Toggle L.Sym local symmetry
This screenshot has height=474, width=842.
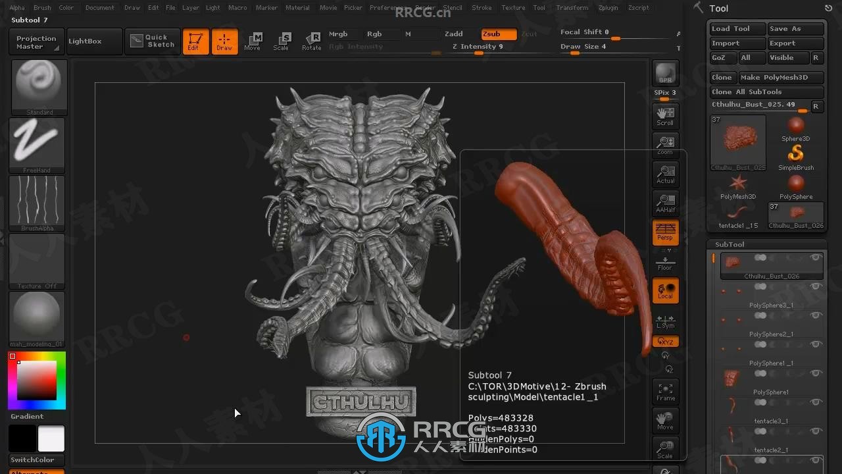(x=666, y=321)
